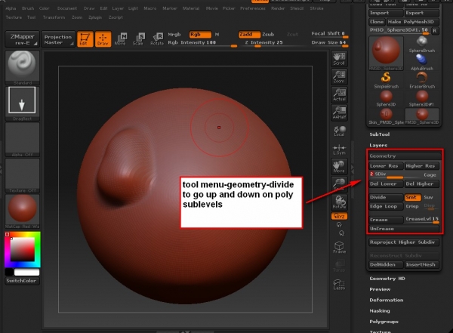Toggle Zadd sculpt mode
This screenshot has height=333, width=453.
point(249,35)
